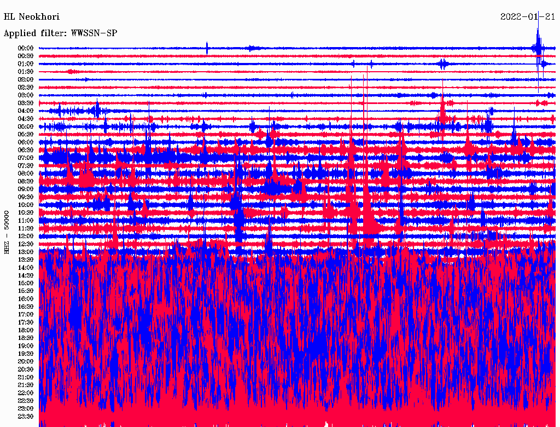
Task: Click the 'Applied filter: WWSSN-SP' text
Action: click(60, 33)
